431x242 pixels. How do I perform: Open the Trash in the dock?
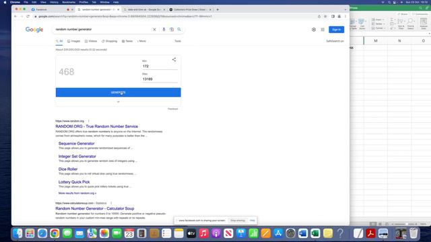point(413,233)
